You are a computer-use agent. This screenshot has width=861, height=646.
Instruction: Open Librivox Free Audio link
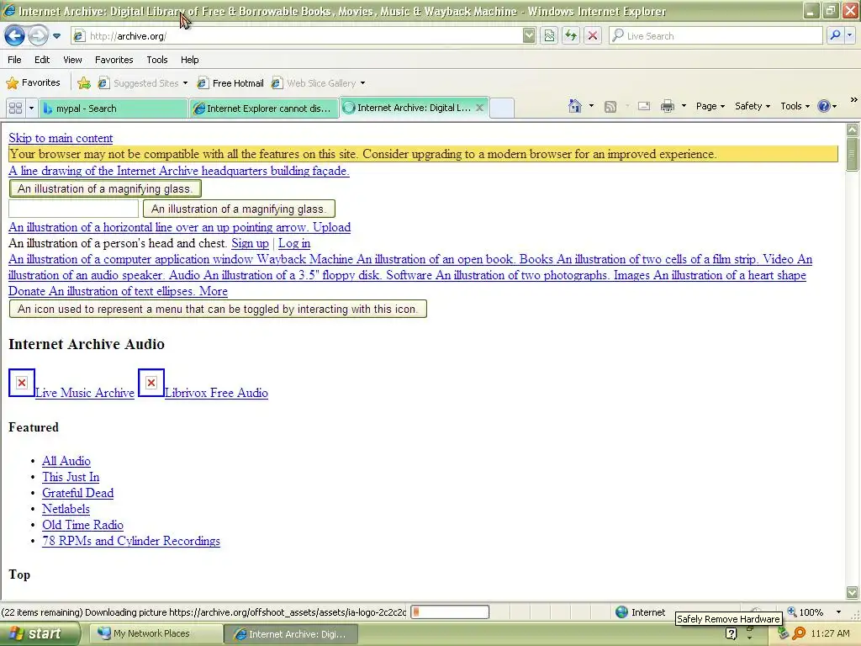pos(216,393)
